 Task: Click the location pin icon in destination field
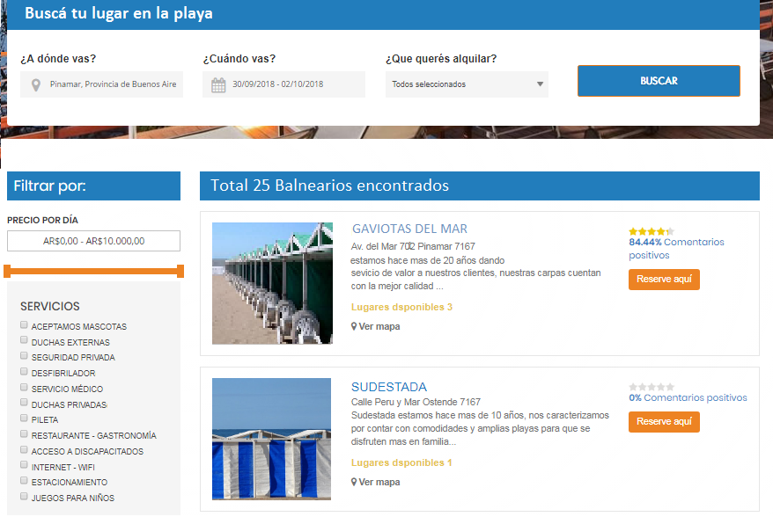coord(35,84)
